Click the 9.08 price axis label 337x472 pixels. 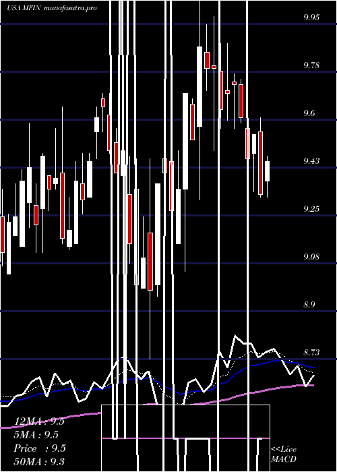311,256
